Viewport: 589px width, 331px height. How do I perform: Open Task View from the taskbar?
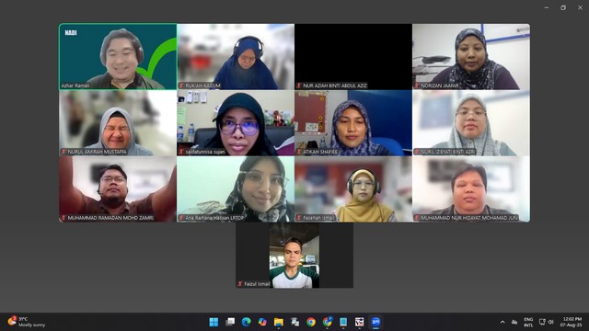[230, 322]
